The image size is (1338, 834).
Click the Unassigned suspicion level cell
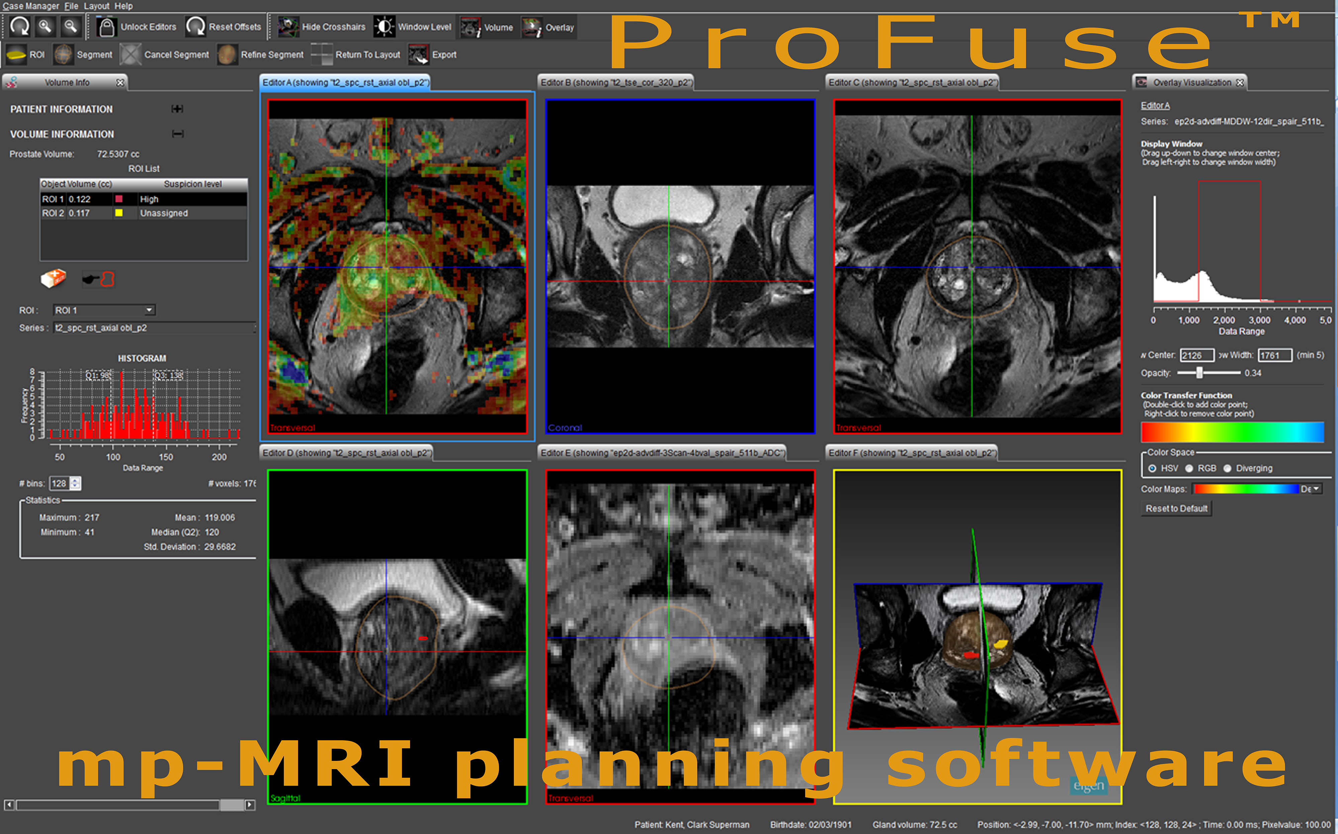coord(192,213)
